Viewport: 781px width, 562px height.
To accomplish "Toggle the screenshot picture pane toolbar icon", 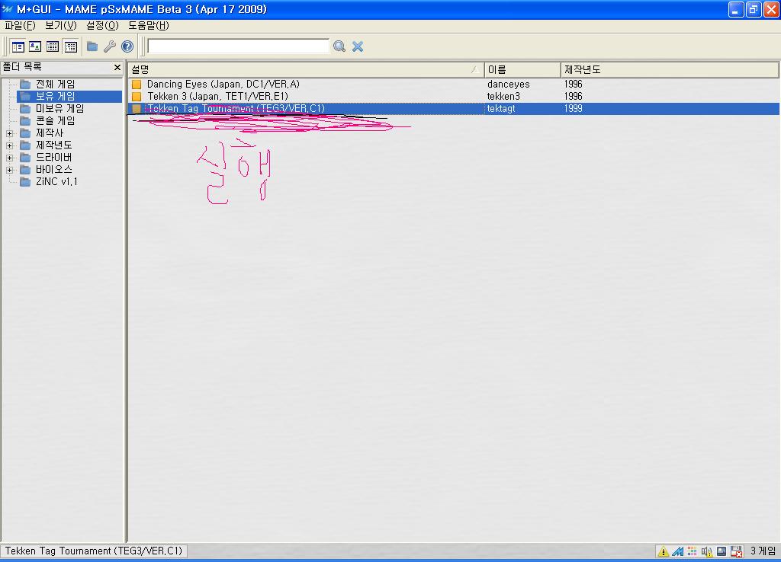I will 35,46.
